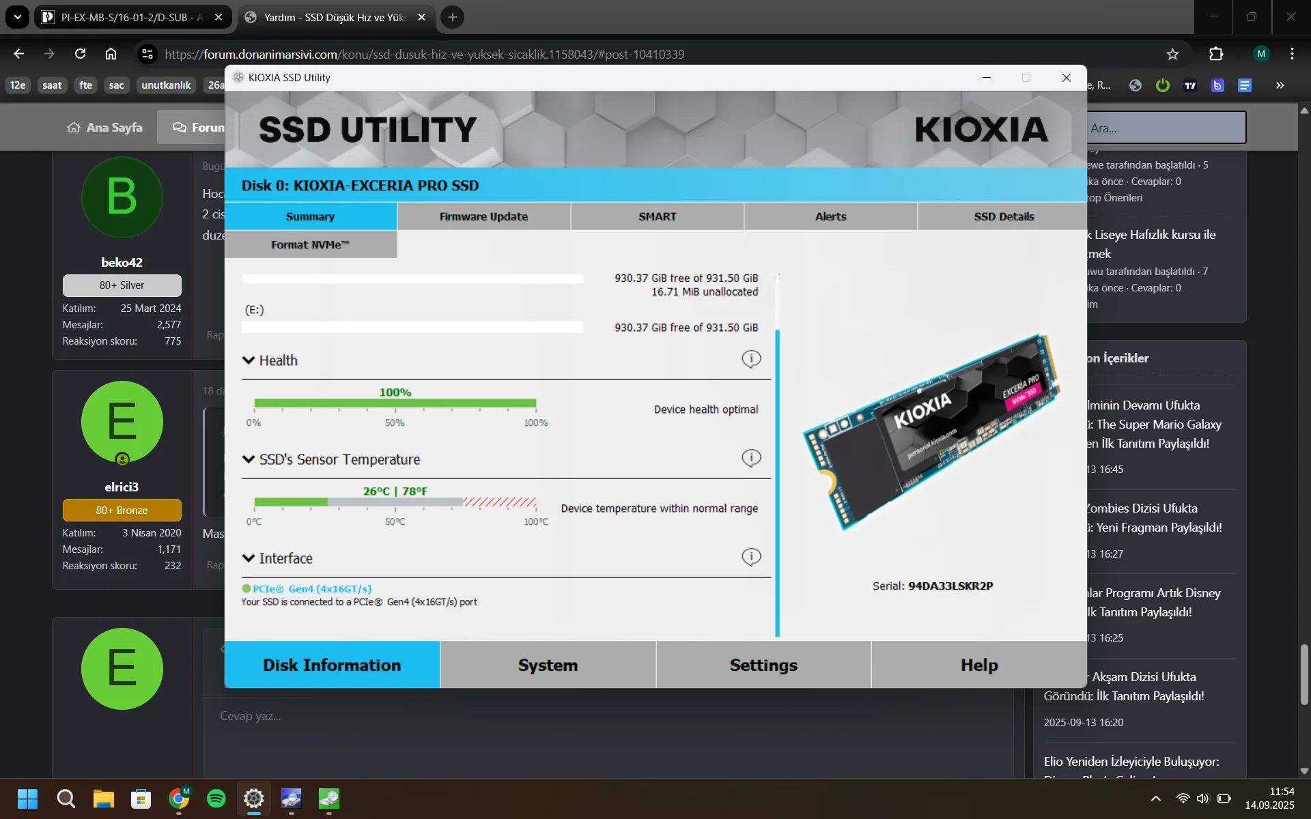Click the PCIe Gen4 interface link
Screen dimensions: 1311x819
(x=311, y=588)
